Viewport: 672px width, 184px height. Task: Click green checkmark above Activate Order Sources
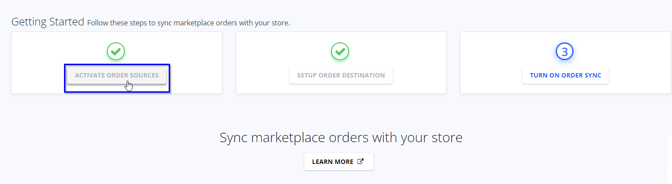coord(116,52)
